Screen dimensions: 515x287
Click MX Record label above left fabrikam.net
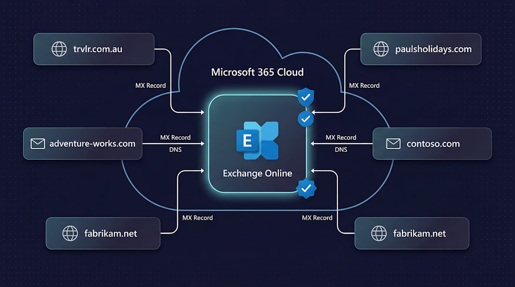tap(198, 218)
